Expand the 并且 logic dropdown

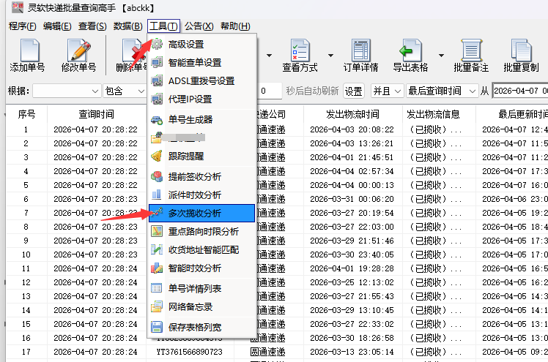(397, 91)
